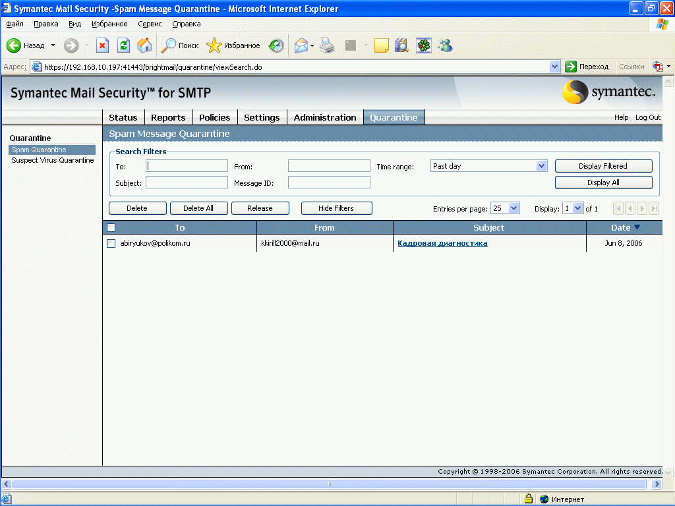Open the Сервис menu
The image size is (675, 506).
pyautogui.click(x=150, y=24)
